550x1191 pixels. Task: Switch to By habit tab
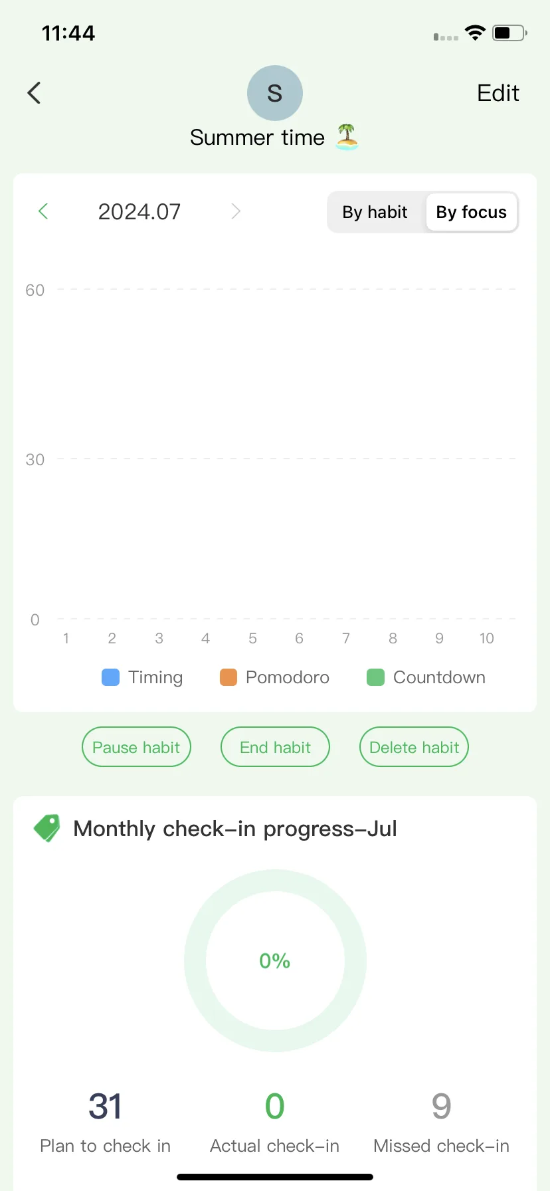click(x=375, y=212)
